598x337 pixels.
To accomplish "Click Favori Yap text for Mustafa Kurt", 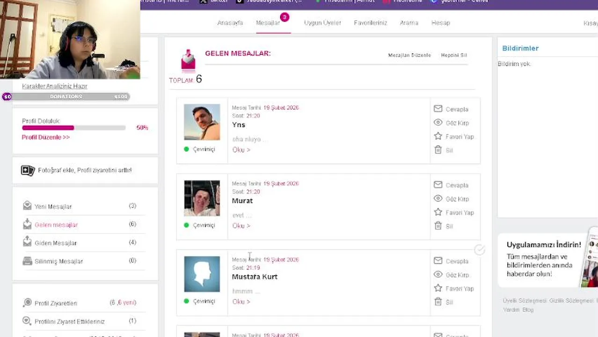I will [459, 288].
